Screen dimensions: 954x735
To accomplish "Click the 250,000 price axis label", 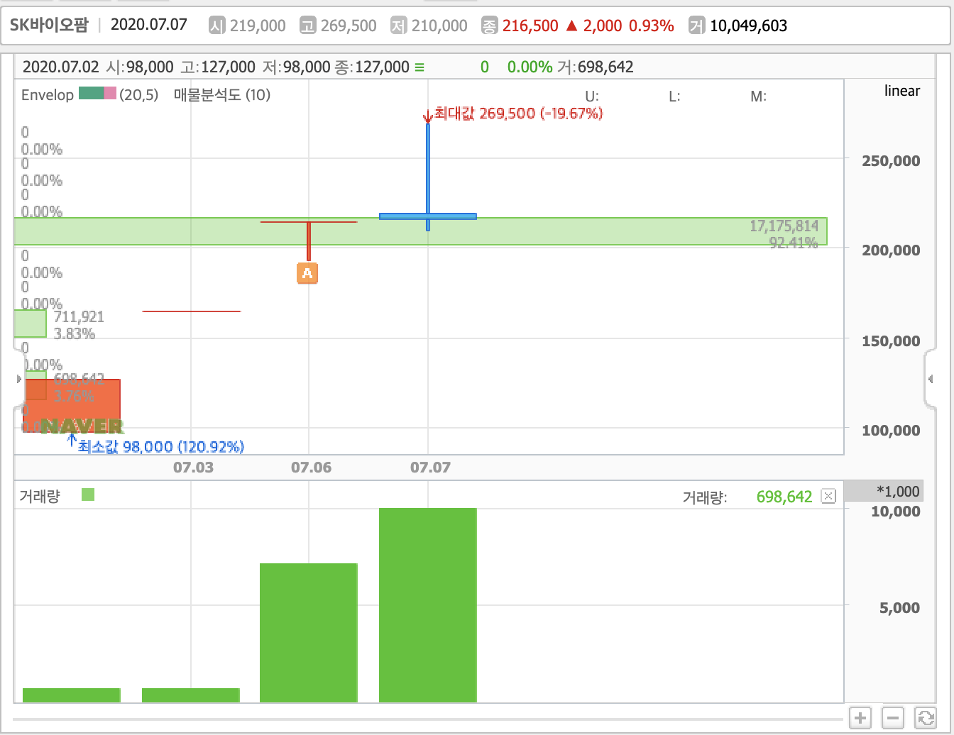I will coord(891,160).
